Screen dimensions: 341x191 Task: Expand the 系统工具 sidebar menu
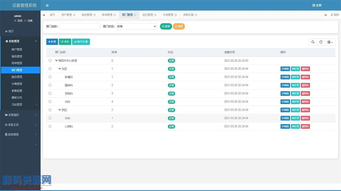[20, 125]
